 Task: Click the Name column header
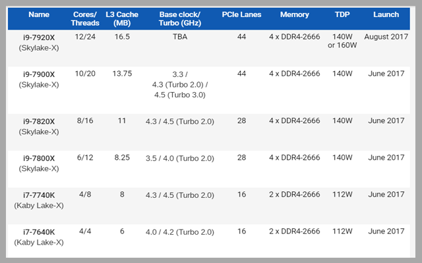click(x=38, y=14)
